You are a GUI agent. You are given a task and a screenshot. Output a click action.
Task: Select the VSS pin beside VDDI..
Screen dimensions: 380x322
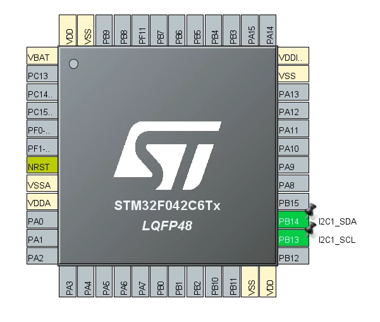293,74
